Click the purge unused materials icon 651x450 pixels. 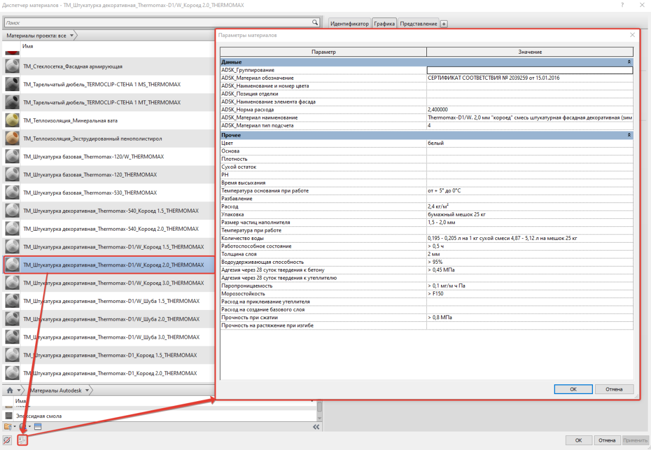tap(7, 440)
